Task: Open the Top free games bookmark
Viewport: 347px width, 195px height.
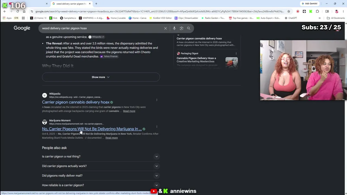Action: (241, 18)
